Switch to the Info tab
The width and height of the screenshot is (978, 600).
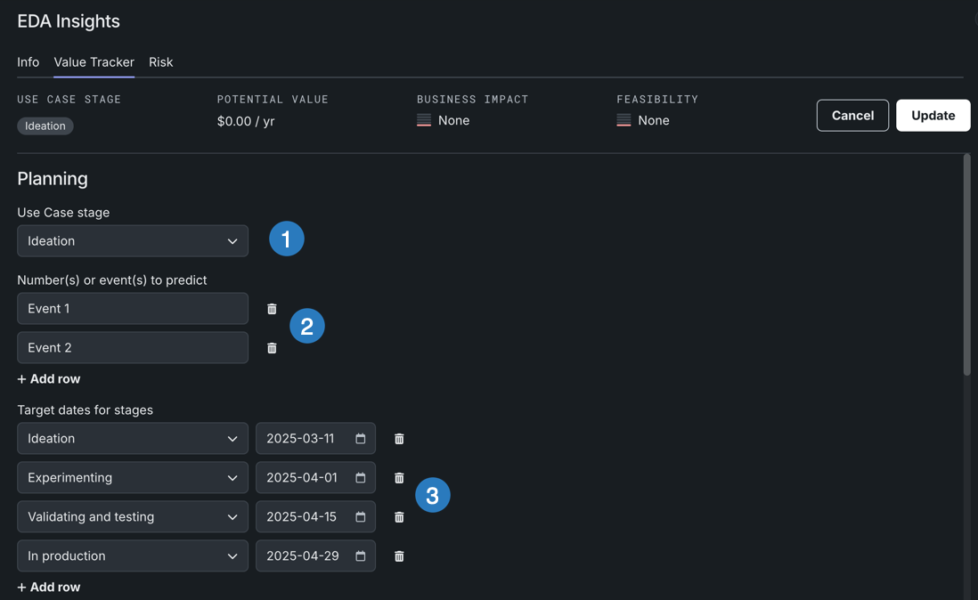click(x=28, y=62)
